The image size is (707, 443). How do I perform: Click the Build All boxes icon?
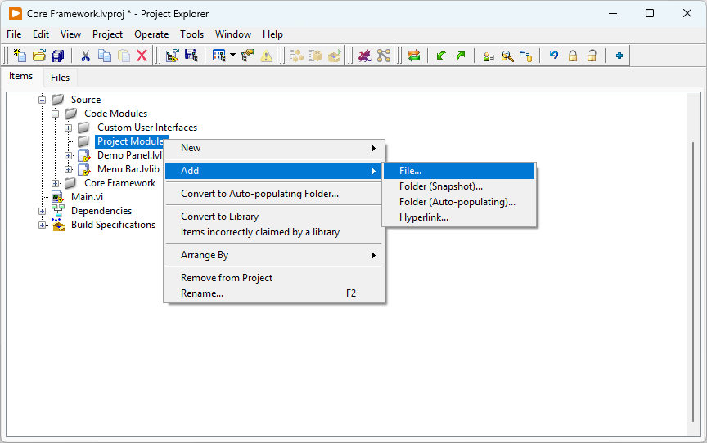coord(297,56)
